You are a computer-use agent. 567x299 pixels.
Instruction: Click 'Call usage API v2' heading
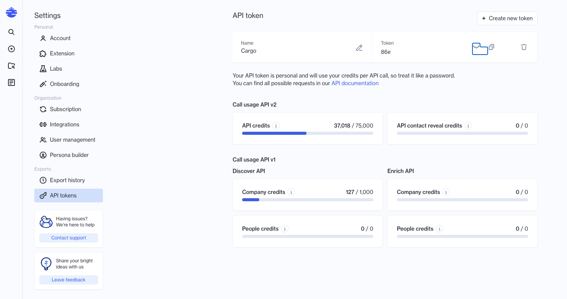click(x=254, y=105)
